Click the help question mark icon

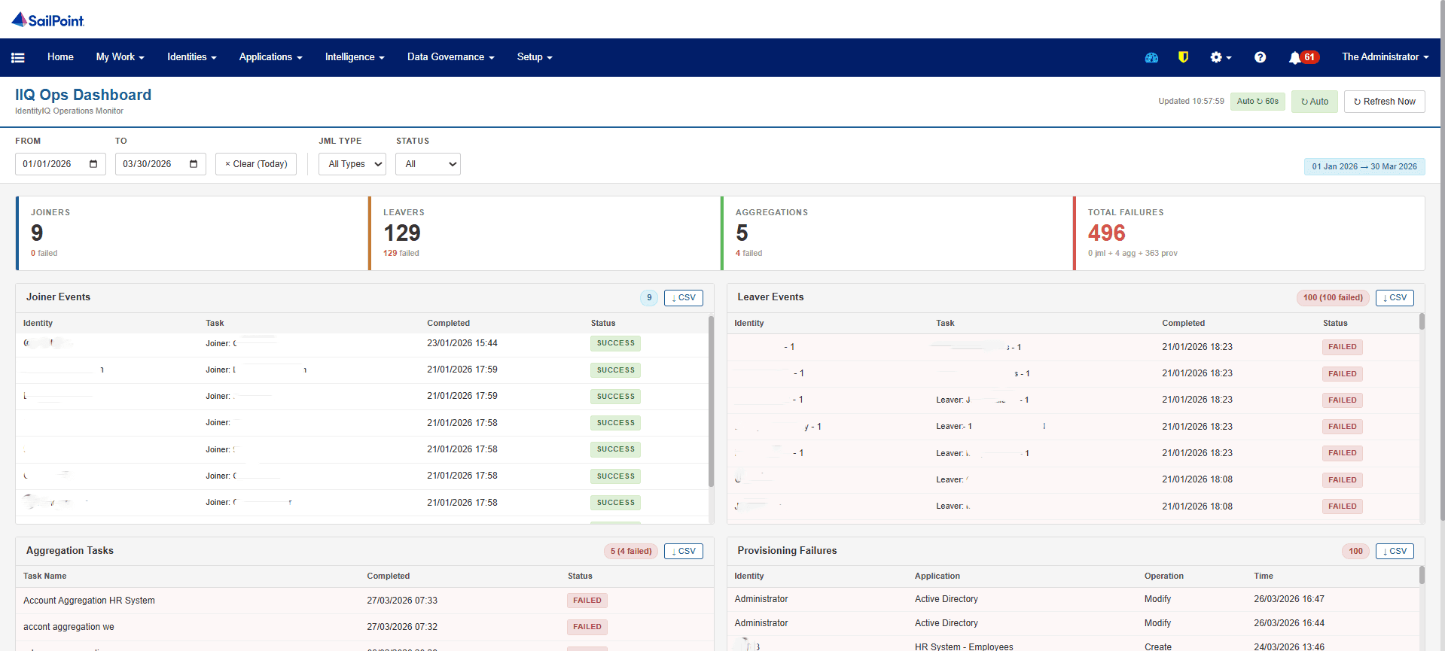tap(1260, 57)
